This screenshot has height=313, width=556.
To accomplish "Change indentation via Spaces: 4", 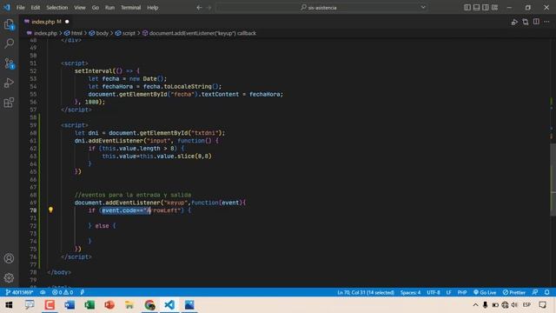I will tap(410, 292).
